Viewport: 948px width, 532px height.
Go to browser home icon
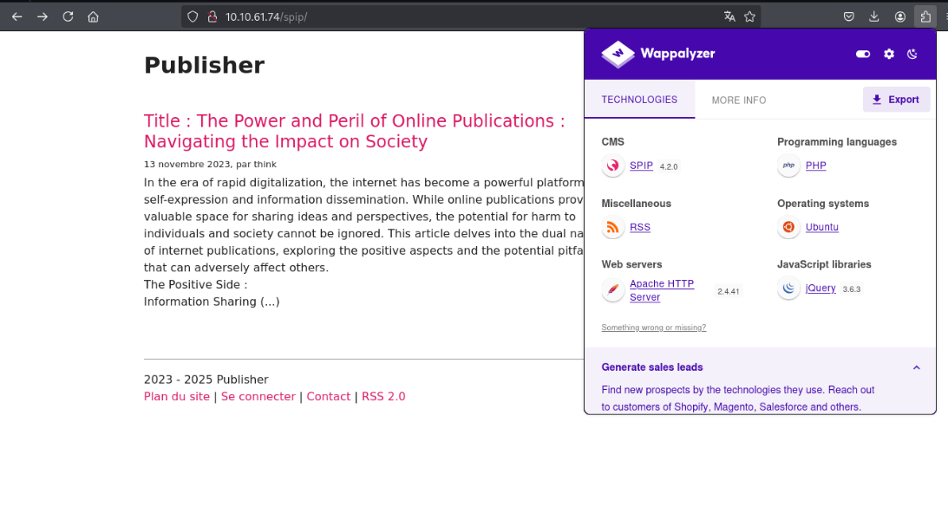[93, 16]
